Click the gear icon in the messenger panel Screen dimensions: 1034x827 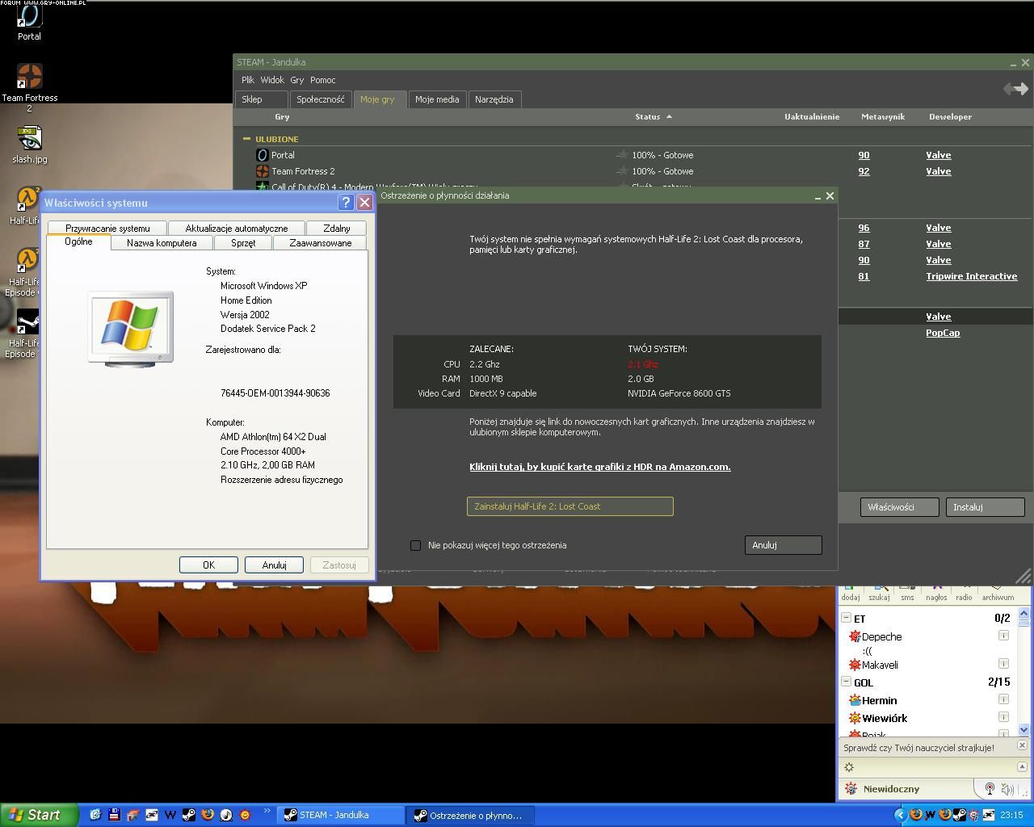coord(849,767)
